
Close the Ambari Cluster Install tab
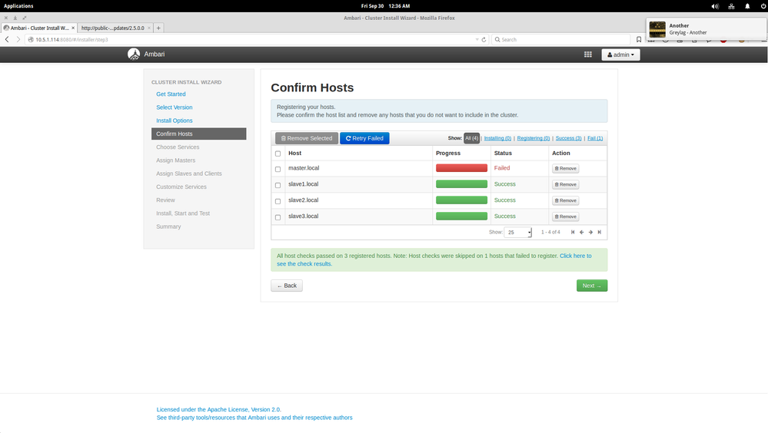(x=73, y=28)
